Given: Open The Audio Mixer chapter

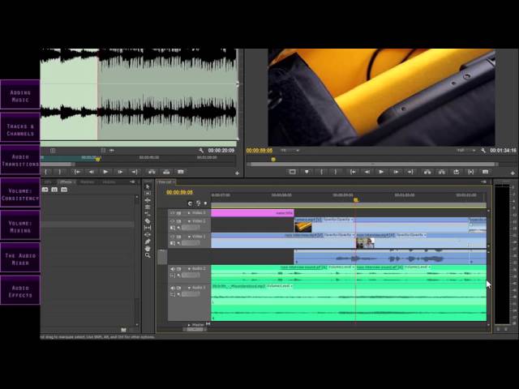Looking at the screenshot, I should [20, 259].
